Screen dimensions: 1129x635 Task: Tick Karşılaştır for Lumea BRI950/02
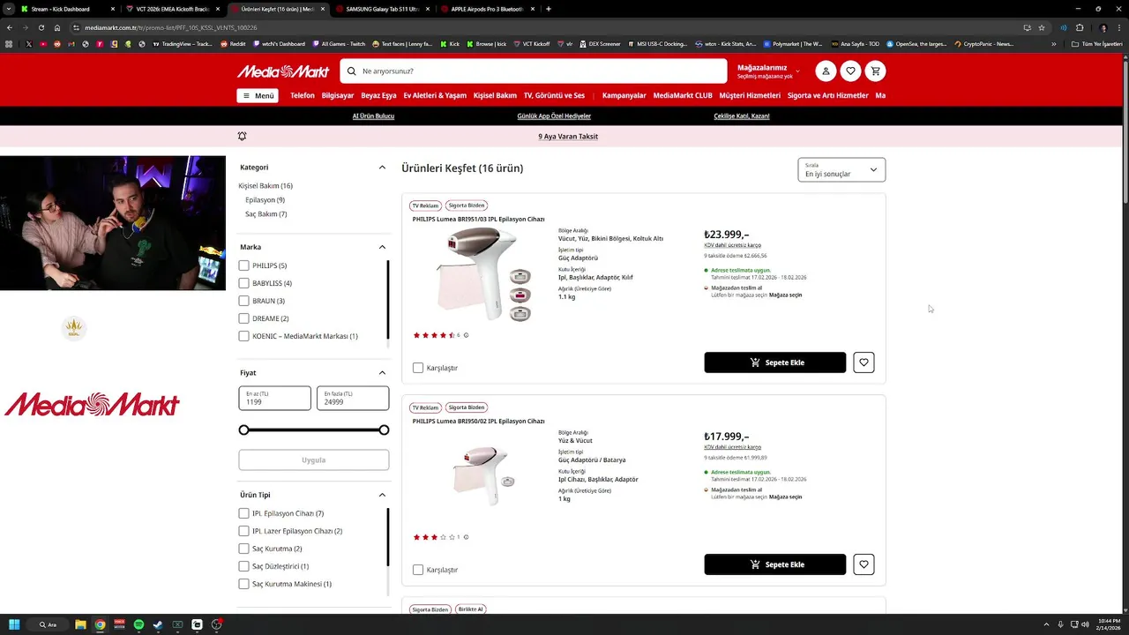tap(418, 570)
